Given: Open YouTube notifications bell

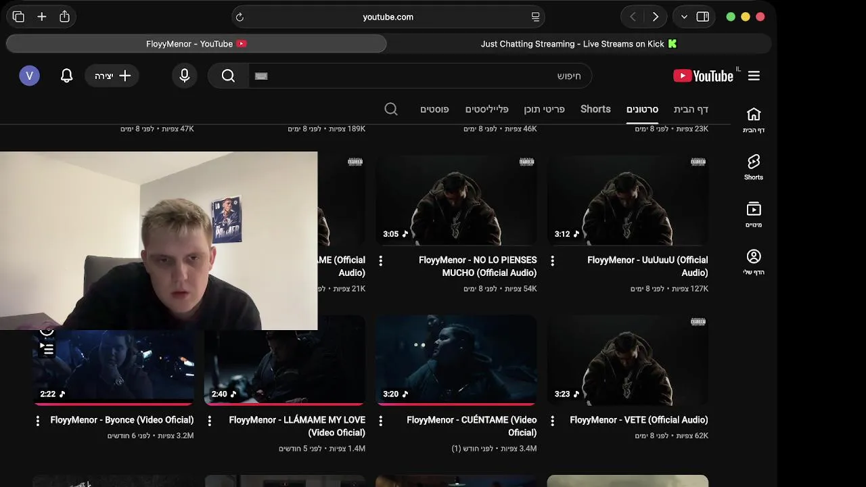Looking at the screenshot, I should point(66,76).
